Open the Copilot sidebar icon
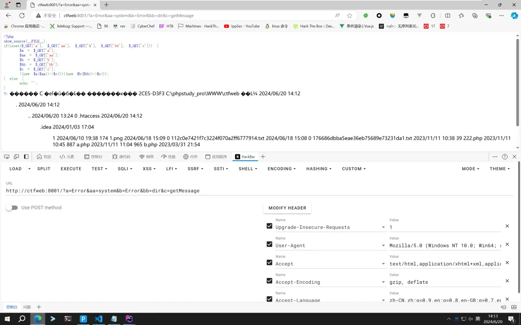The image size is (521, 325). click(x=514, y=16)
